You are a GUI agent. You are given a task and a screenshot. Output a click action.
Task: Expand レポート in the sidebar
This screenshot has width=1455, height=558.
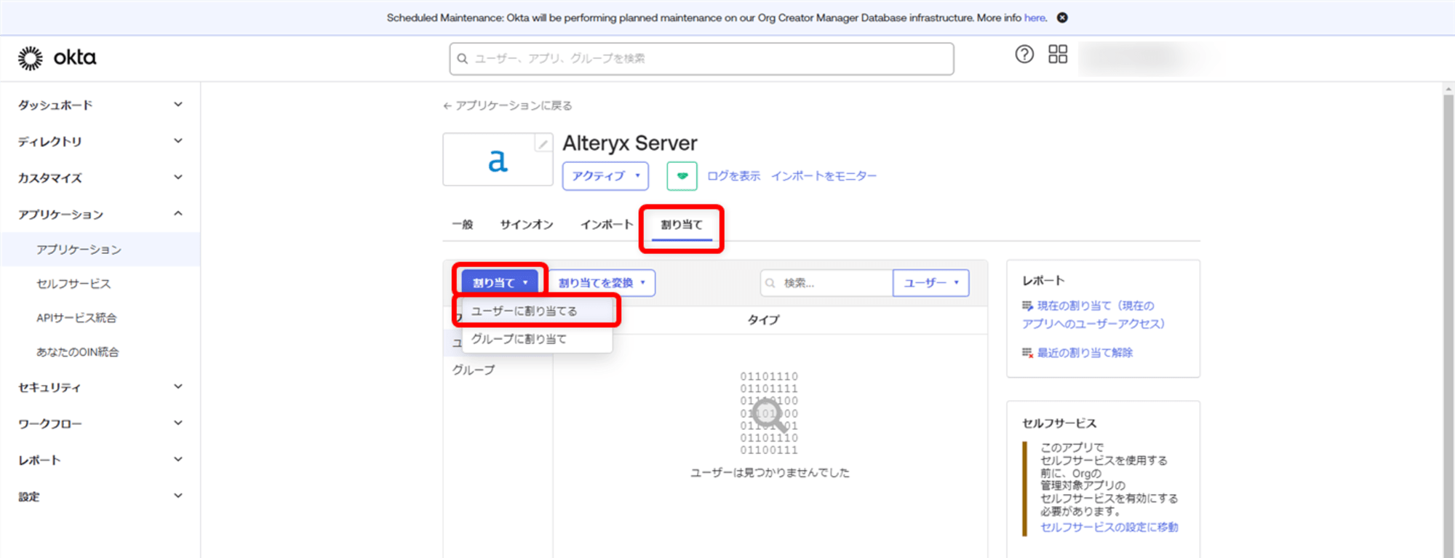[x=100, y=460]
